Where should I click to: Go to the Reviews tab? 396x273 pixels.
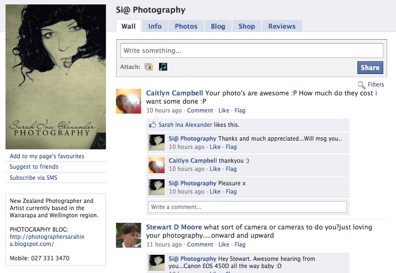point(282,26)
